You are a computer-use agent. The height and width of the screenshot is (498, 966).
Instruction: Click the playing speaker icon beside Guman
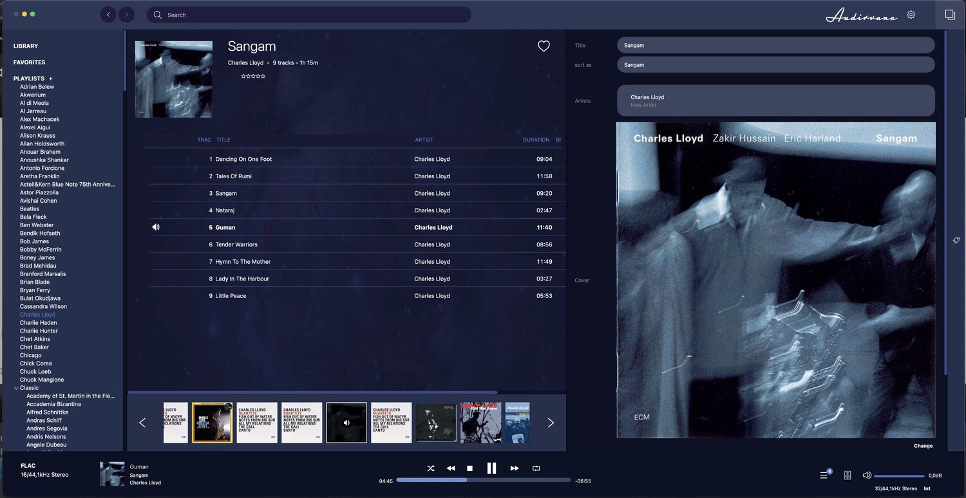click(x=156, y=227)
